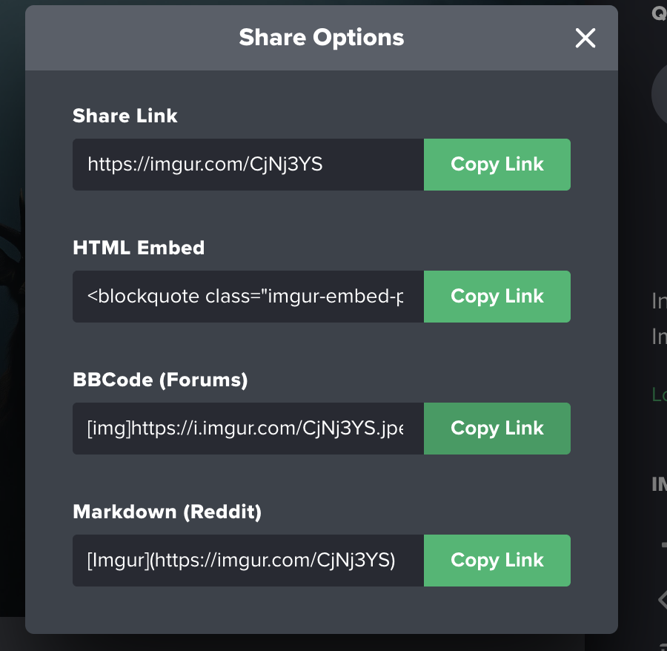Click the Markdown (Reddit) heading label
Screen dimensions: 667x651
[167, 512]
